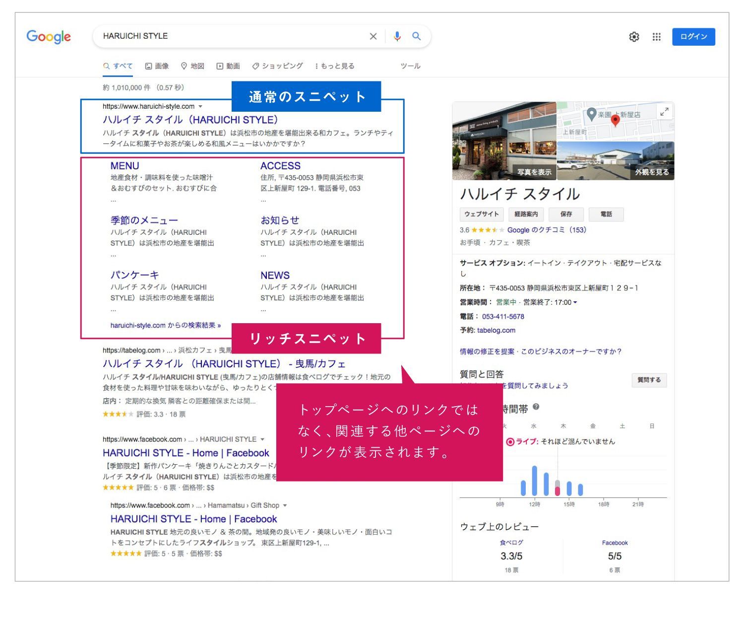The height and width of the screenshot is (633, 744).
Task: Open the Gift Shop Facebook result title
Action: click(x=194, y=519)
